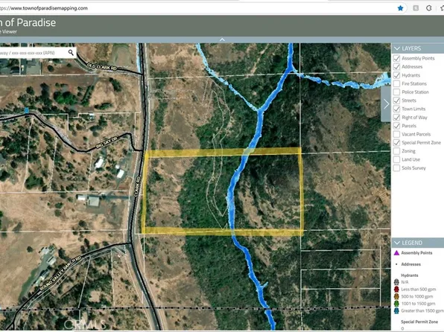
Task: Enable the Land Use layer
Action: pos(397,159)
